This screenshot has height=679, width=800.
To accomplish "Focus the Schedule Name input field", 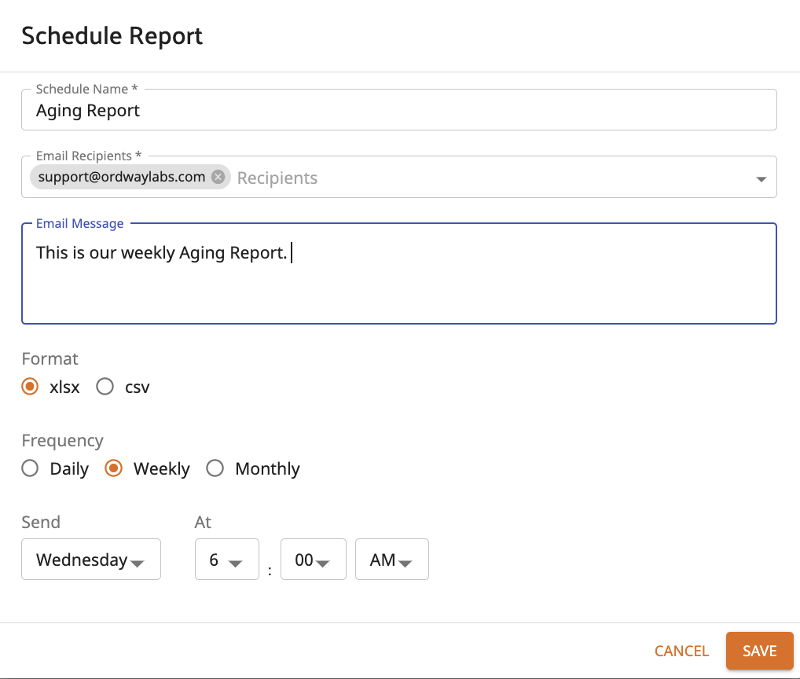I will pyautogui.click(x=399, y=110).
